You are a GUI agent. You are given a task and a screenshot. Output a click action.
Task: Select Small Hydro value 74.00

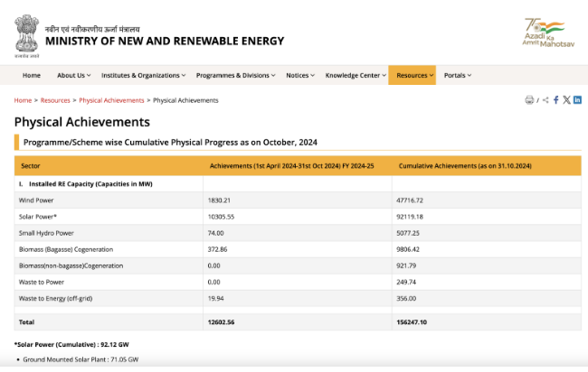pyautogui.click(x=215, y=233)
